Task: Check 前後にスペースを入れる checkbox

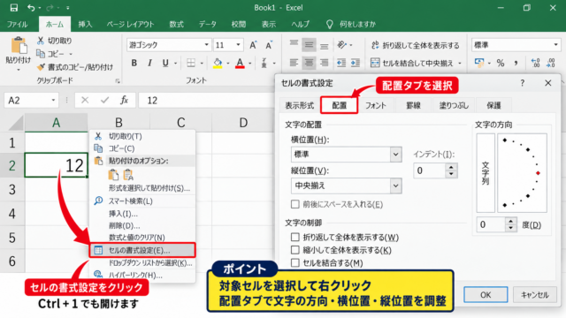Action: (294, 204)
